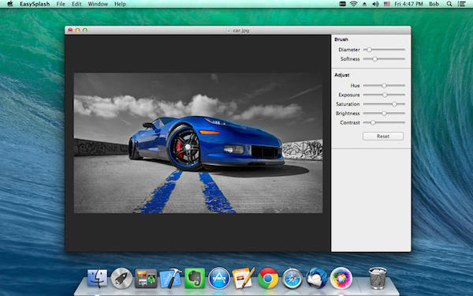Open Xcode hammer icon in dock

(x=170, y=278)
